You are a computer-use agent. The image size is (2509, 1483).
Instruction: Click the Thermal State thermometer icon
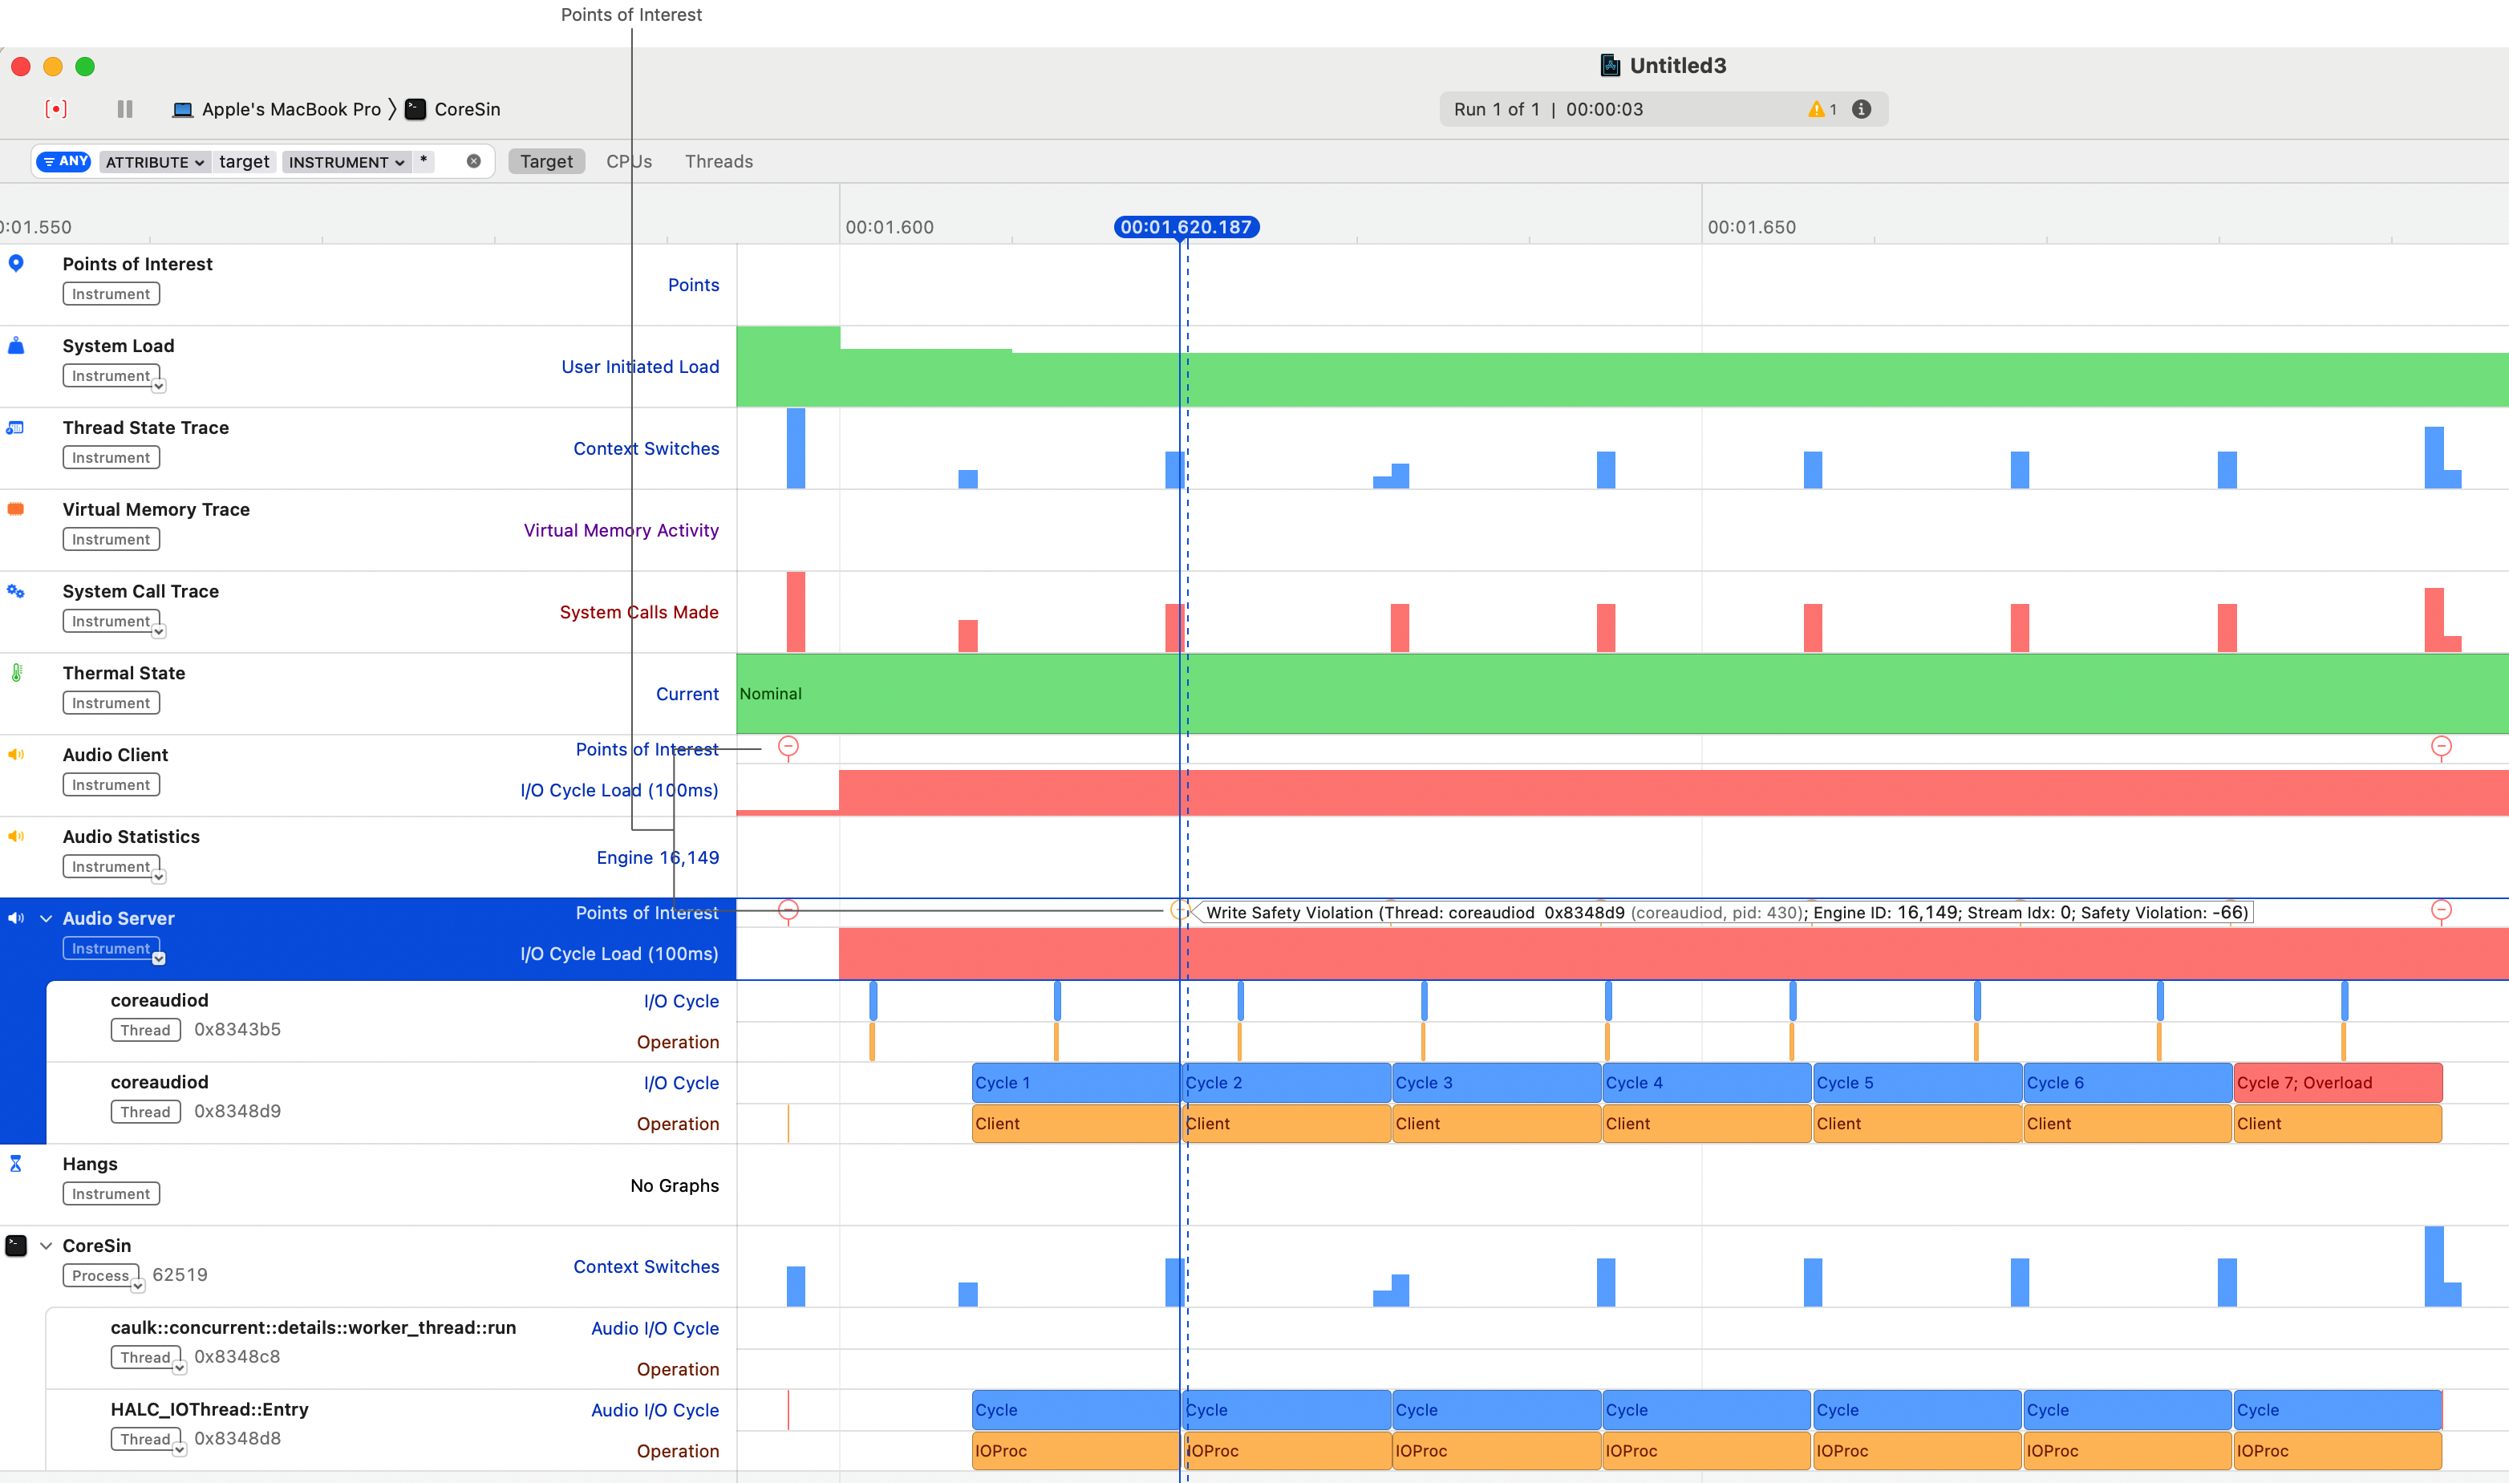coord(16,673)
